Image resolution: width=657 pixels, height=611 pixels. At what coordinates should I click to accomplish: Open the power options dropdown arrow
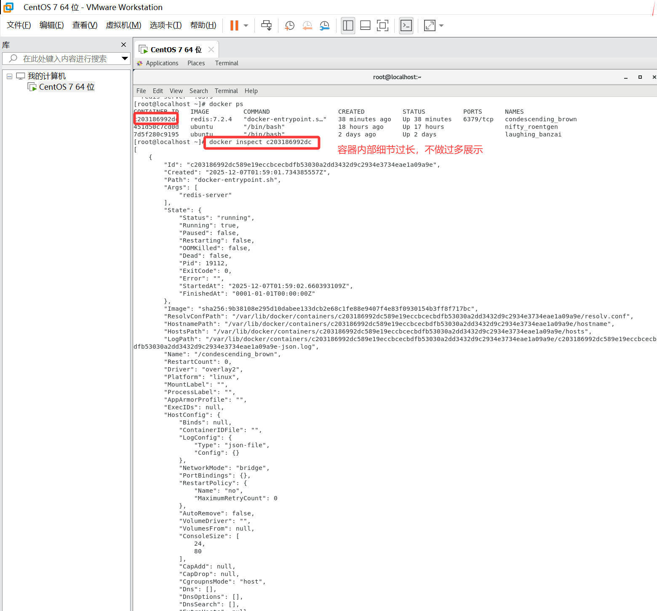pos(246,26)
